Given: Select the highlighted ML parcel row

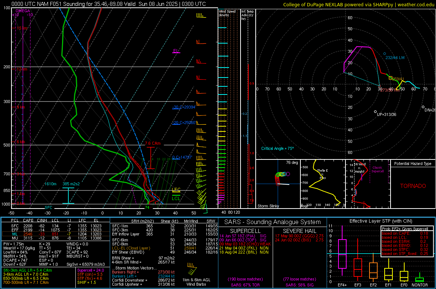Looking at the screenshot, I should coord(56,234).
